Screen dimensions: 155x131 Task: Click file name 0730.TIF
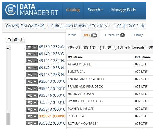tap(141, 124)
